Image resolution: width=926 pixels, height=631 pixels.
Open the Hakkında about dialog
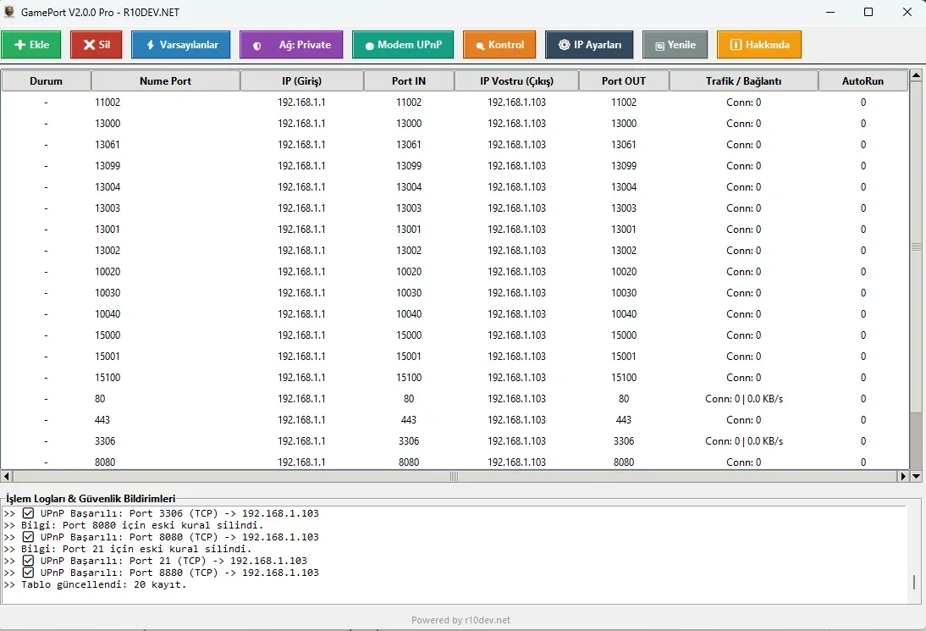[x=758, y=45]
